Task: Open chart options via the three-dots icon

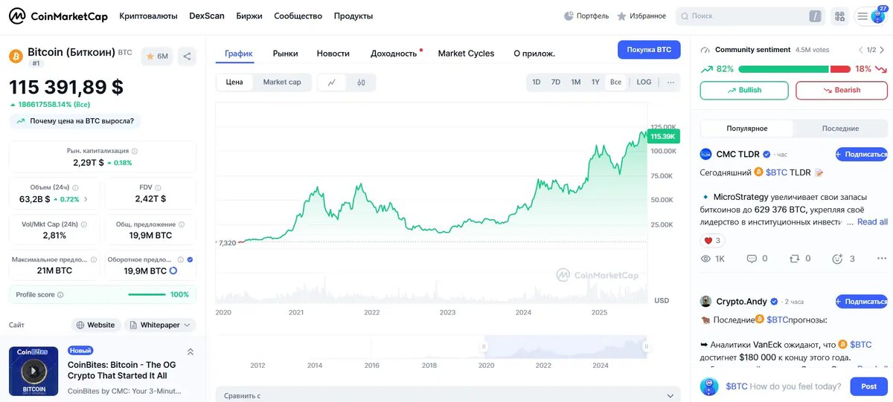Action: pos(670,82)
